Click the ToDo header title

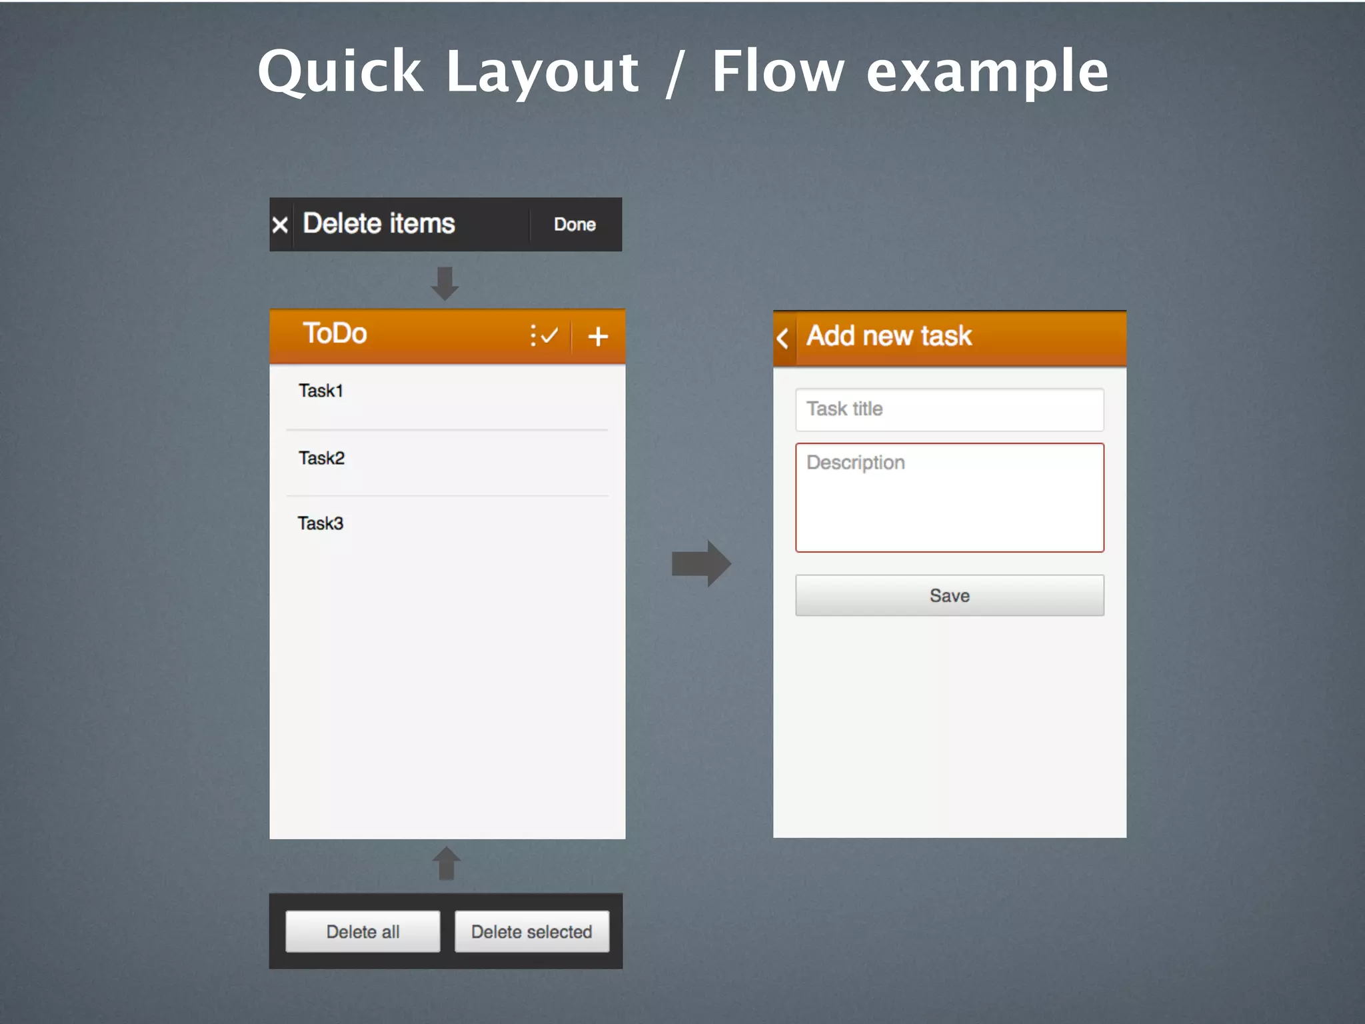point(335,333)
